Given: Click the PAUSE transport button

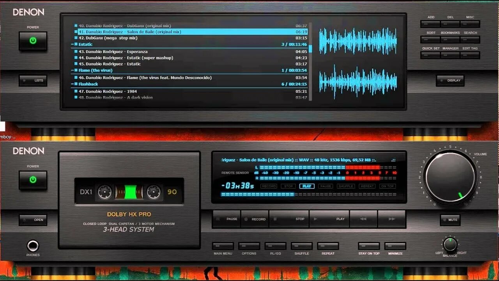Looking at the screenshot, I should (227, 219).
